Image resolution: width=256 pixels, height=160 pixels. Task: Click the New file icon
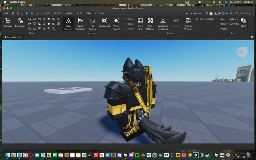coord(13,13)
